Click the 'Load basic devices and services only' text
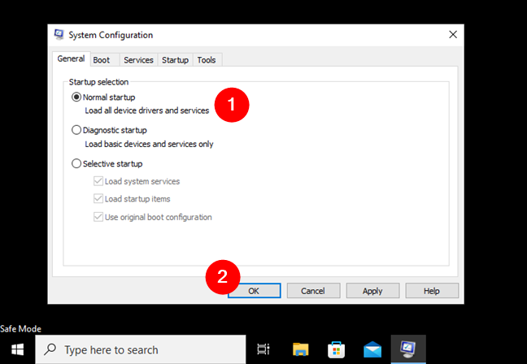Viewport: 527px width, 364px height. (149, 144)
